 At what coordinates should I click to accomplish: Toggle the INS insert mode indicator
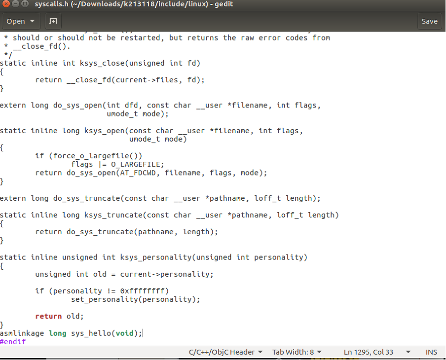point(431,352)
